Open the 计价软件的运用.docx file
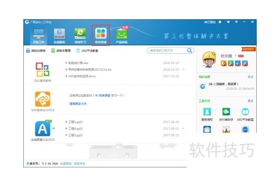The width and height of the screenshot is (280, 187). [x=82, y=76]
